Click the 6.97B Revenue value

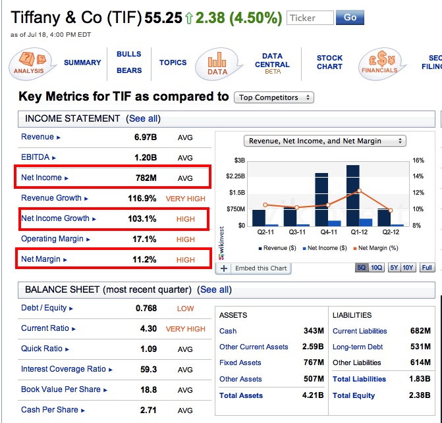coord(146,137)
